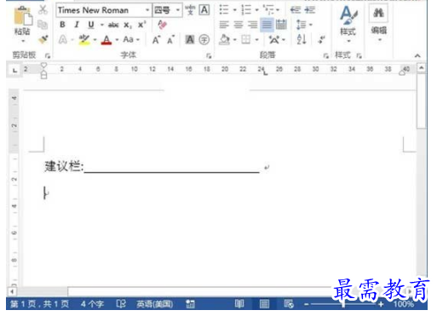Open the phonetic guide tool

click(x=190, y=10)
